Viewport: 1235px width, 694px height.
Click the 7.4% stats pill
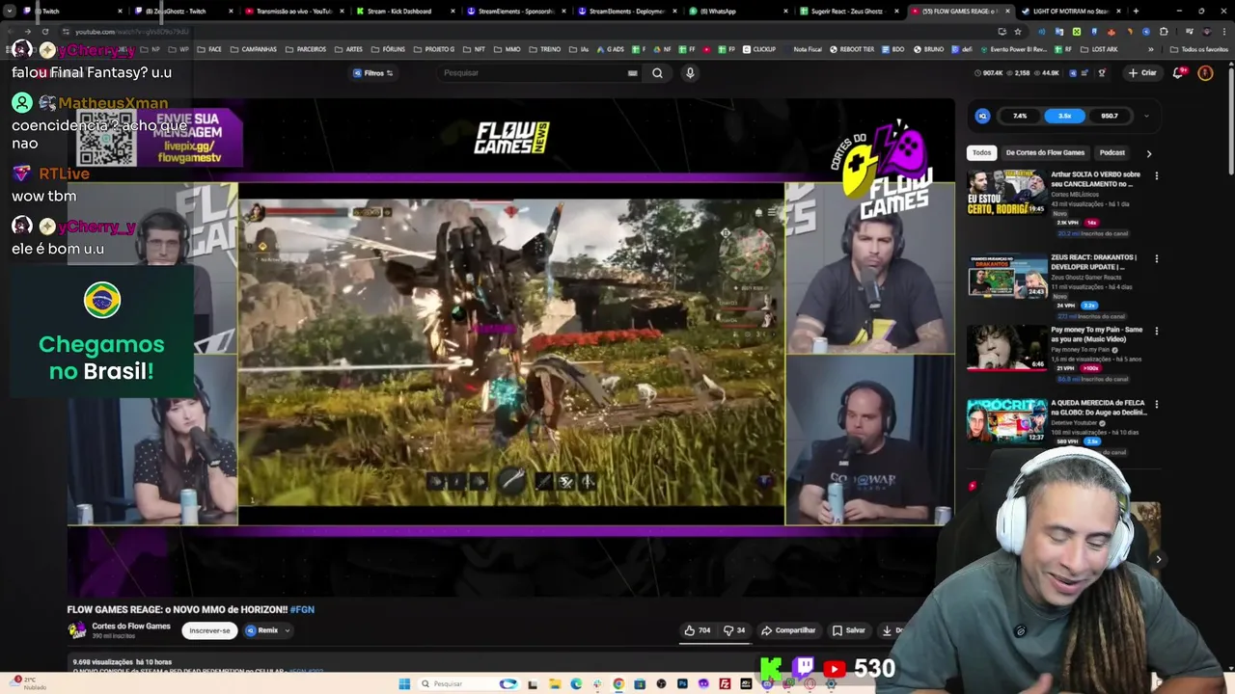pyautogui.click(x=1020, y=116)
